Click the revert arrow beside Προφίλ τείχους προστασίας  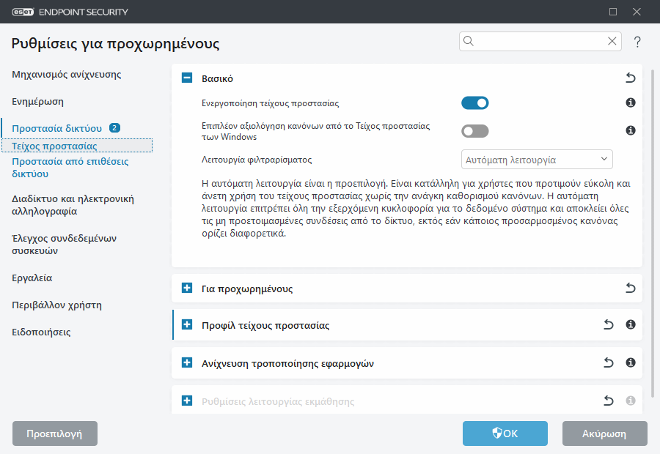(x=608, y=324)
